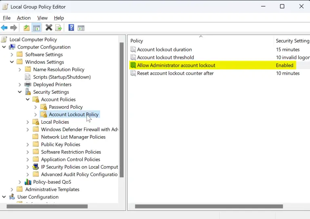
Task: Open the File menu
Action: 6,18
